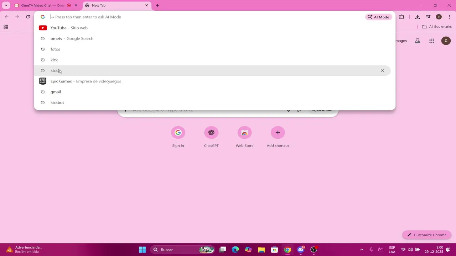Open the Google apps grid
Viewport: 456px width, 256px height.
click(432, 41)
